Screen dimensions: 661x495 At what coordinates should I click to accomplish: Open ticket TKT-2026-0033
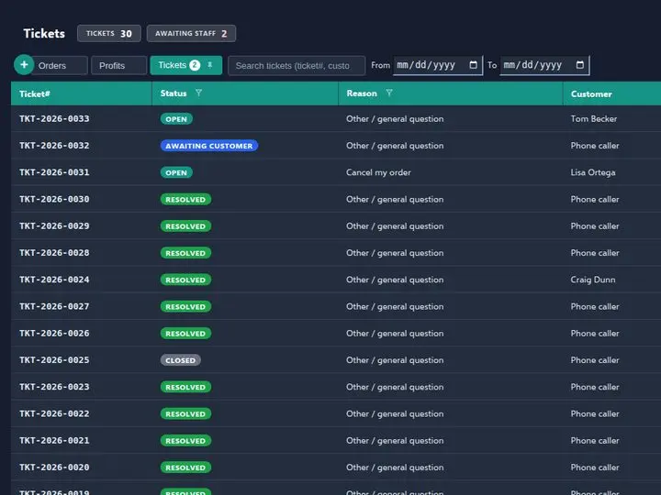54,118
